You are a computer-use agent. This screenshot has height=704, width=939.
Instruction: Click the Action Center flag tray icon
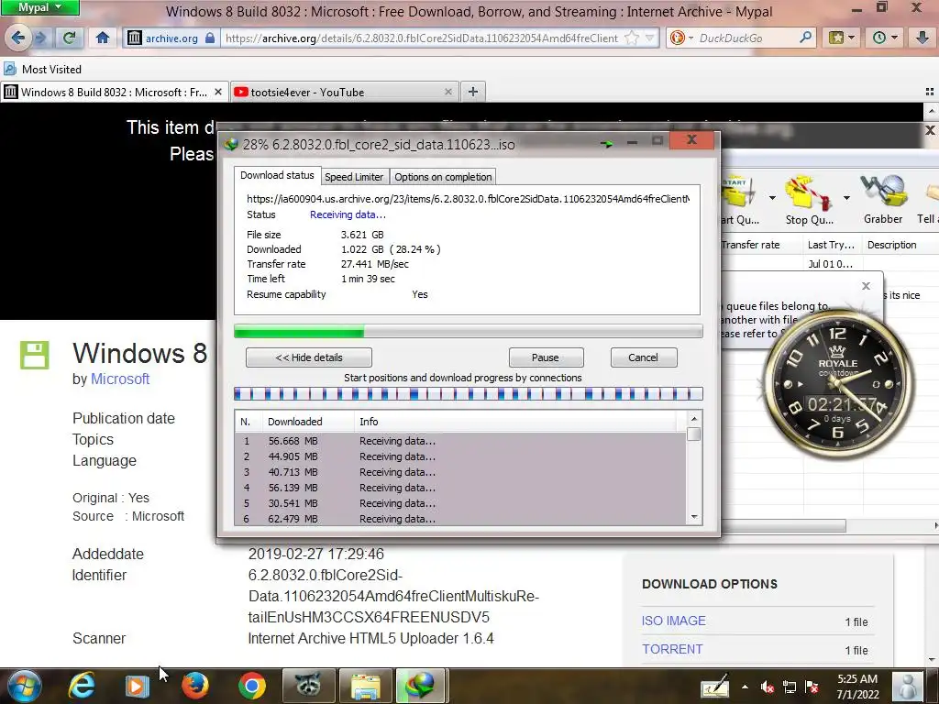click(x=812, y=687)
